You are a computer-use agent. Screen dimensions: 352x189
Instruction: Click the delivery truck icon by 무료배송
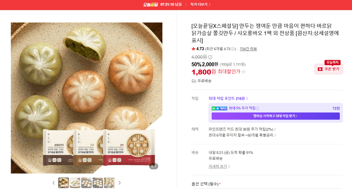tap(194, 81)
